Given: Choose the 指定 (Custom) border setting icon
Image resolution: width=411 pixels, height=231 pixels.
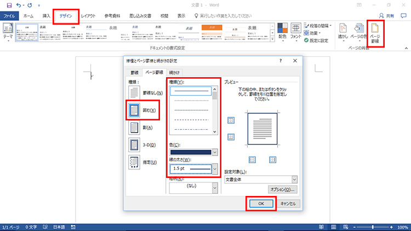Looking at the screenshot, I should tap(134, 162).
